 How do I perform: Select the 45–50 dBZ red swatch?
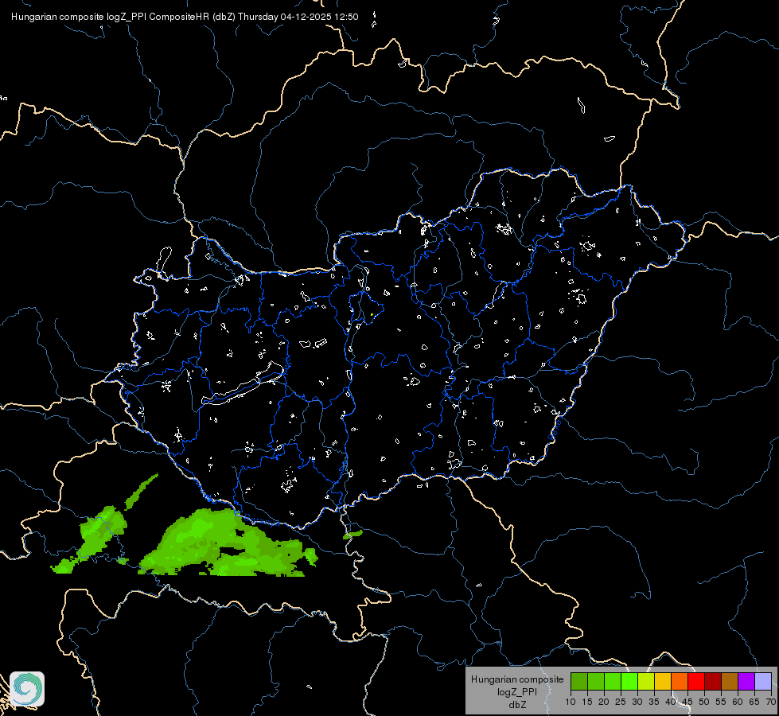[x=696, y=682]
